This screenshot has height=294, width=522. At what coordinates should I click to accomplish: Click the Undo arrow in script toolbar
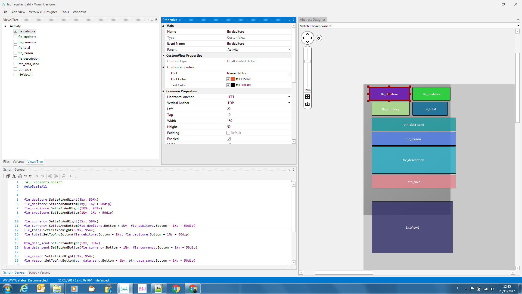pyautogui.click(x=25, y=176)
